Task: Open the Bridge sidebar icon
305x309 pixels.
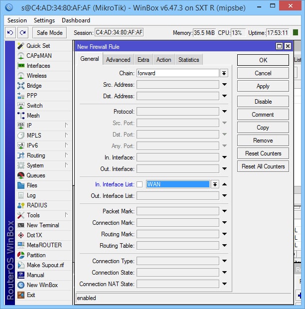Action: (x=21, y=86)
